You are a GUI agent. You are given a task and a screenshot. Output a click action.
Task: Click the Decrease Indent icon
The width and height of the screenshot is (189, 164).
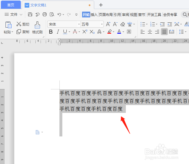pyautogui.click(x=162, y=24)
